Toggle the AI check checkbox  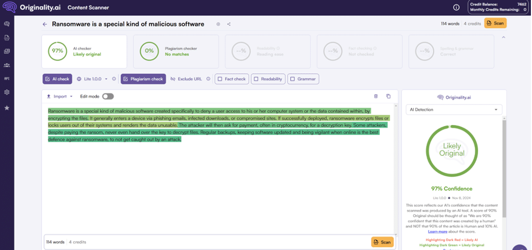tap(46, 79)
